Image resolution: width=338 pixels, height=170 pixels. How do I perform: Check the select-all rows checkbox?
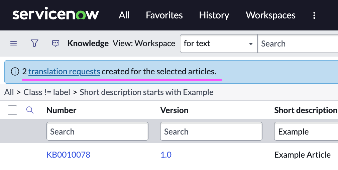pos(12,110)
